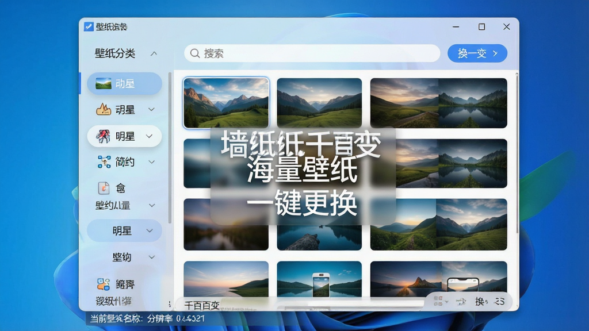Collapse the 壁纸分类 category list
Viewport: 589px width, 331px height.
154,53
